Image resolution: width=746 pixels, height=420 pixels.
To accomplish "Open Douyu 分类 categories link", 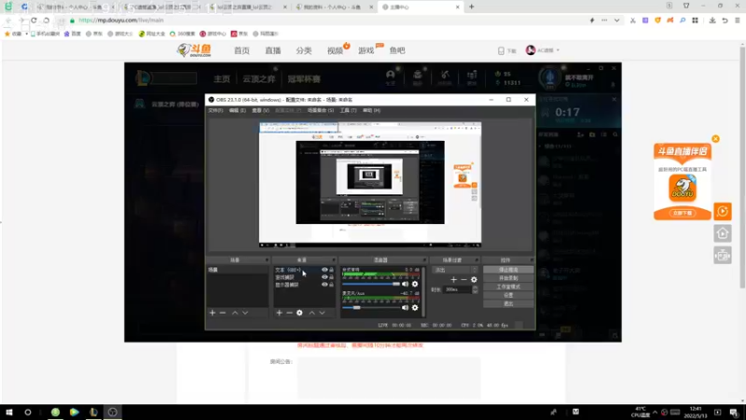I will click(304, 50).
